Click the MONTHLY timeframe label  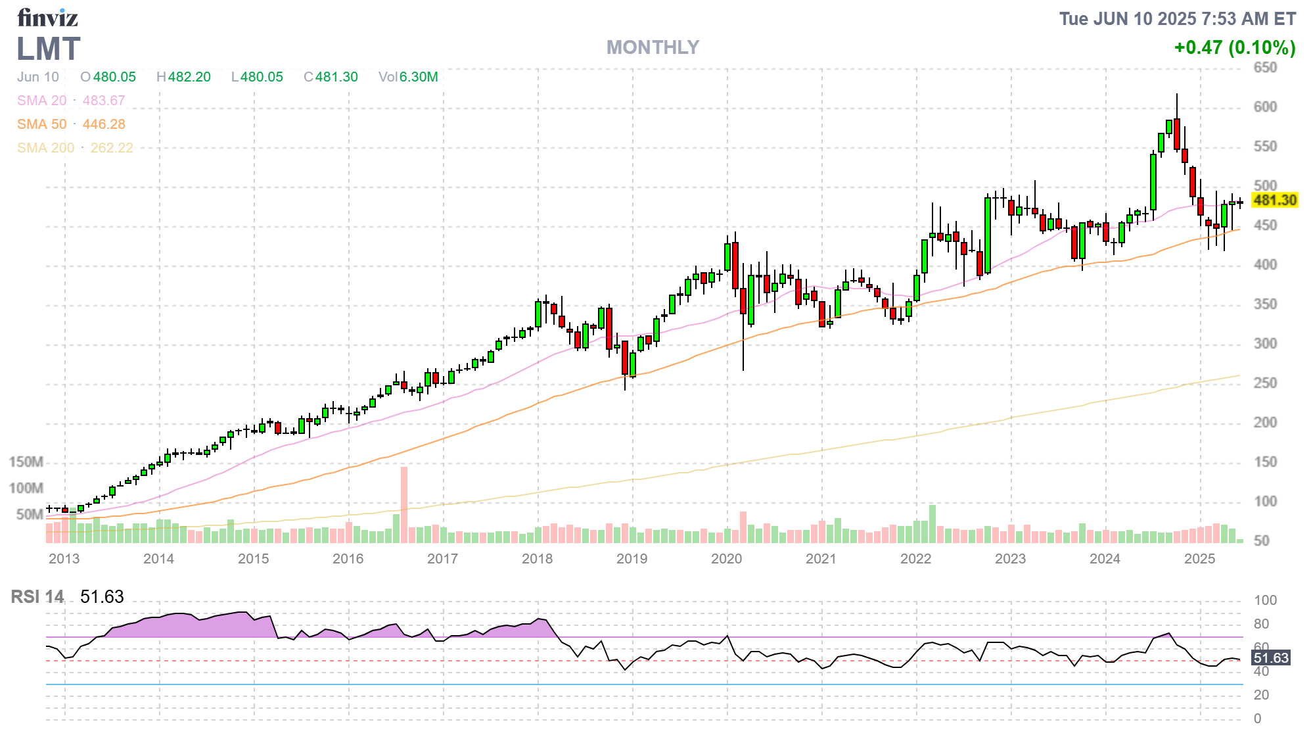652,47
